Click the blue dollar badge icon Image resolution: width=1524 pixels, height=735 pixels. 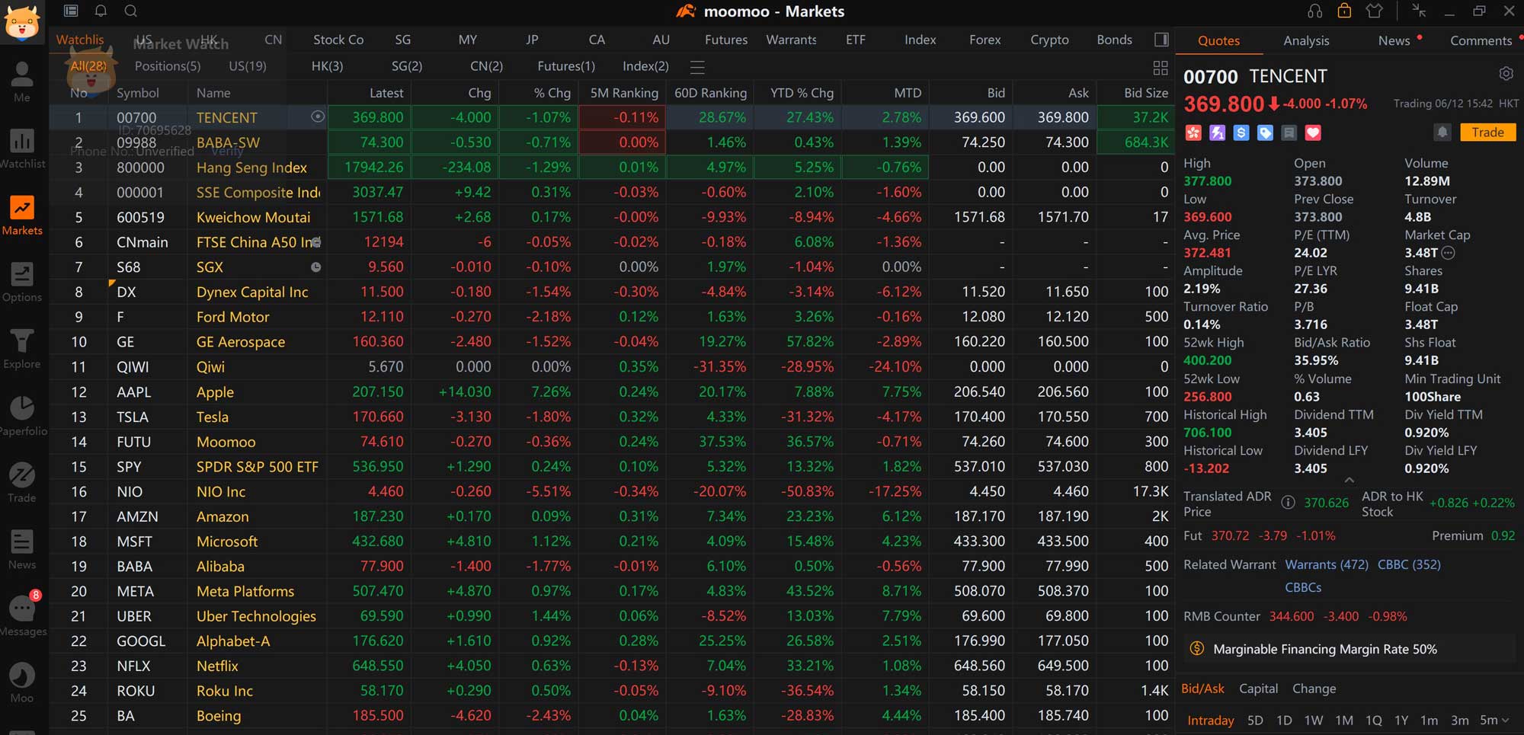(x=1241, y=133)
